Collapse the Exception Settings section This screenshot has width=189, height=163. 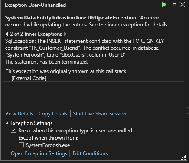7,123
